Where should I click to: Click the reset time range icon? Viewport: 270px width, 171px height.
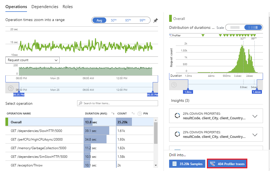pos(11,88)
